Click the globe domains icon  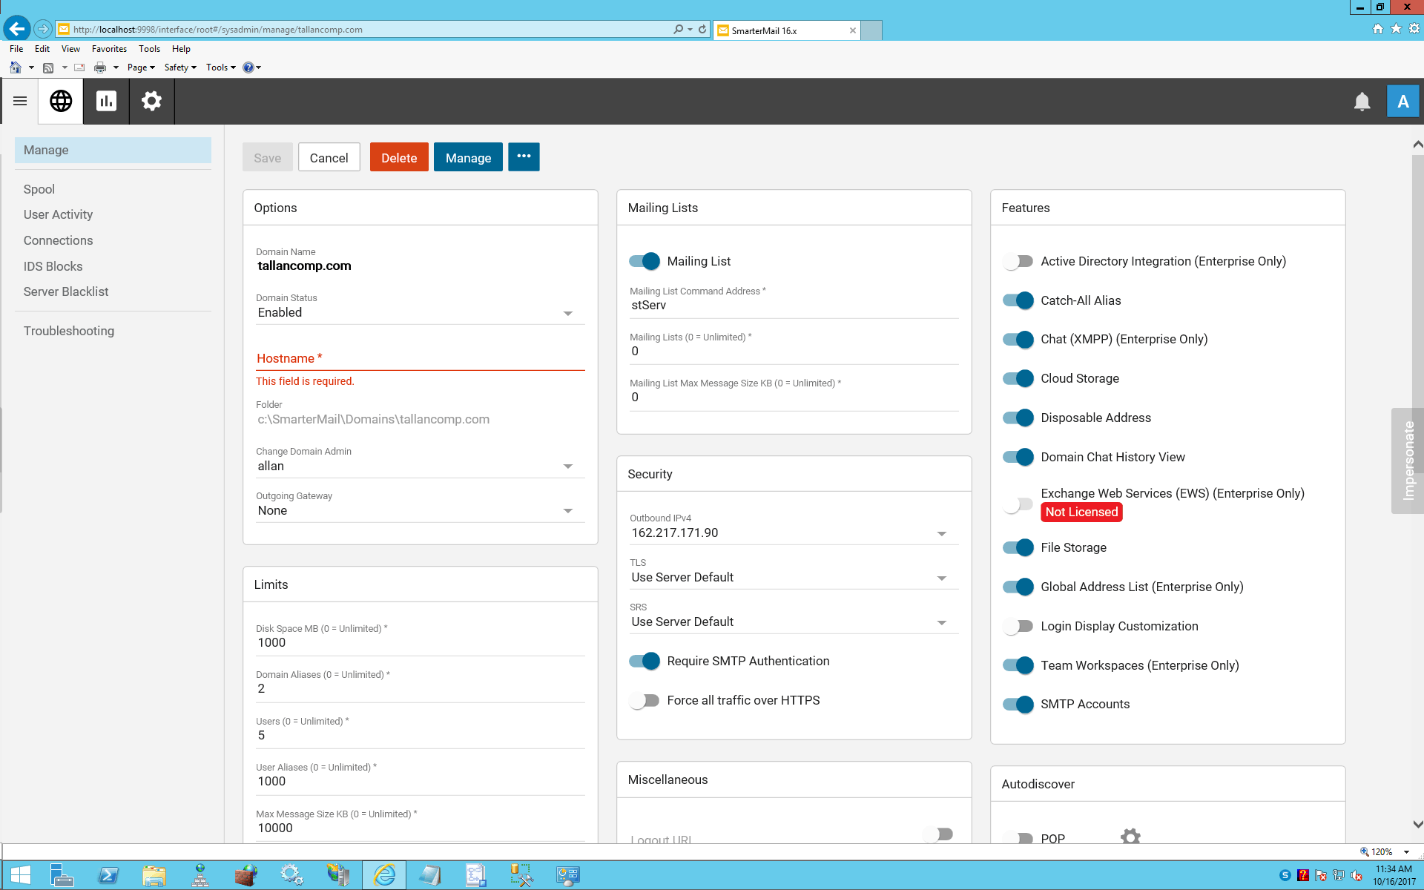61,101
